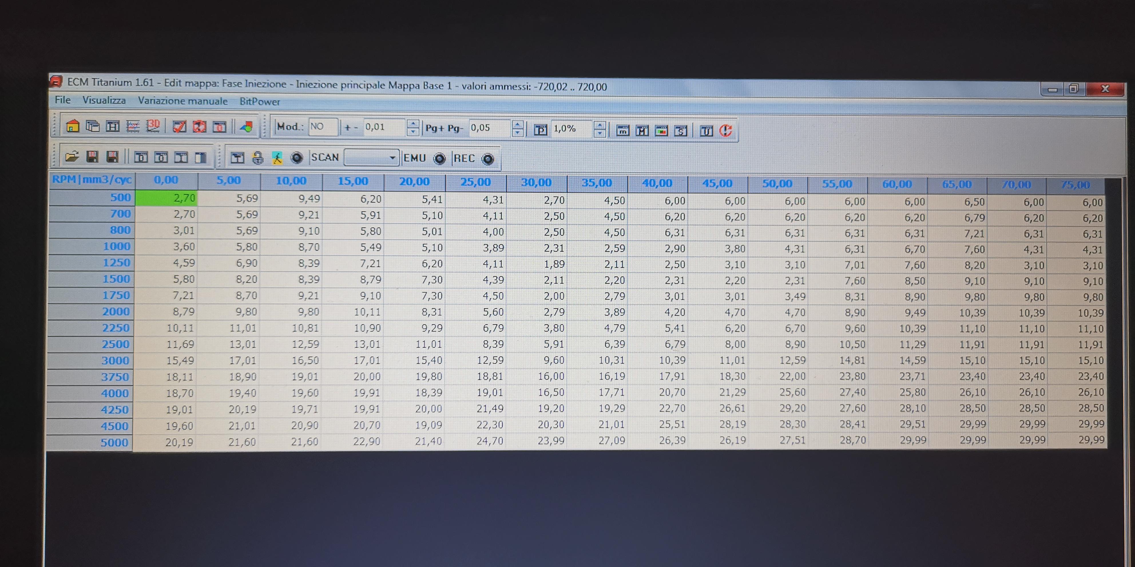Screen dimensions: 1135x567
Task: Select column header 0,00
Action: (x=166, y=180)
